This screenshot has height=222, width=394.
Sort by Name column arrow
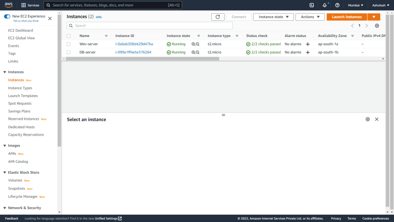click(106, 36)
